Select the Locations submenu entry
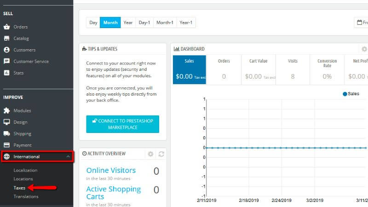Viewport: 368px width, 207px height. 23,179
